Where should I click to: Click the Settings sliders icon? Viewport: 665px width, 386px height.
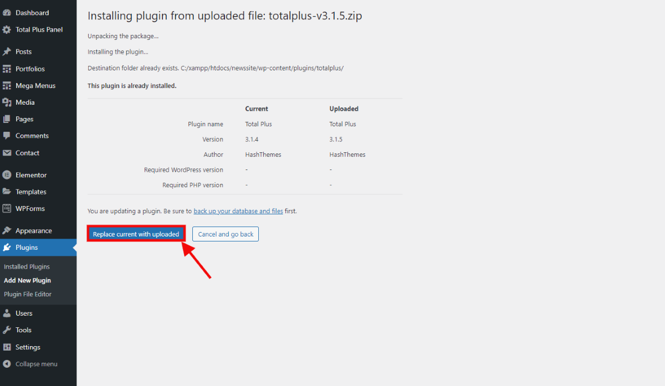pyautogui.click(x=7, y=347)
